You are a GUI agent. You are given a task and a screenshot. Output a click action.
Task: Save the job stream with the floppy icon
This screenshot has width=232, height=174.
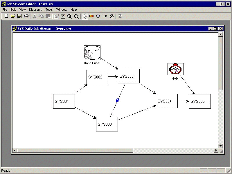[x=19, y=16]
